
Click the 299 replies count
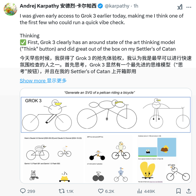[x=31, y=191]
